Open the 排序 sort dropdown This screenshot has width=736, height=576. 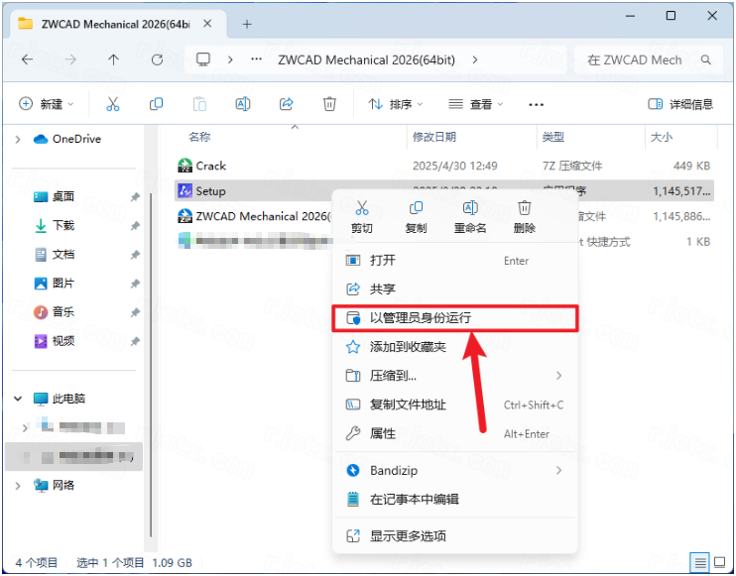pyautogui.click(x=395, y=104)
